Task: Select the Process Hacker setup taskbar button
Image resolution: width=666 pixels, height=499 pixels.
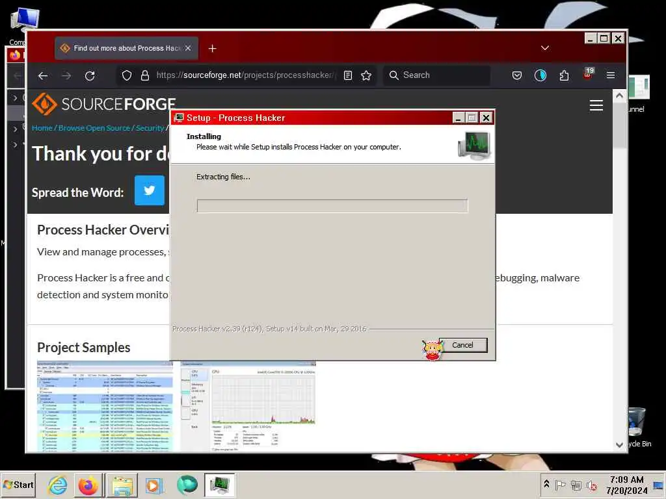Action: (x=219, y=485)
